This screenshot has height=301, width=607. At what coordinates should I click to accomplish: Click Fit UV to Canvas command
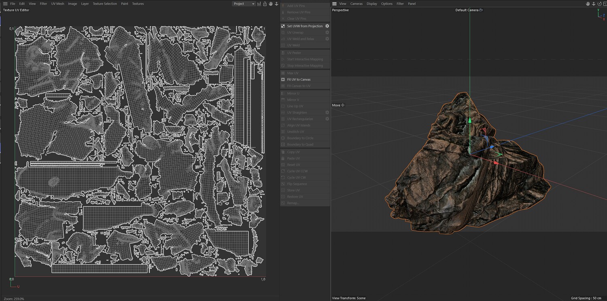pyautogui.click(x=299, y=79)
